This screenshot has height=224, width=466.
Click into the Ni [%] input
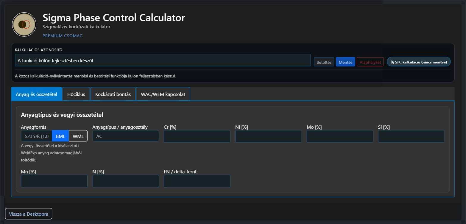click(269, 136)
